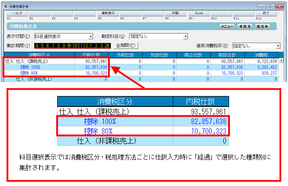Open the 表示切替 dropdown showing 科目選択表示

click(x=63, y=36)
